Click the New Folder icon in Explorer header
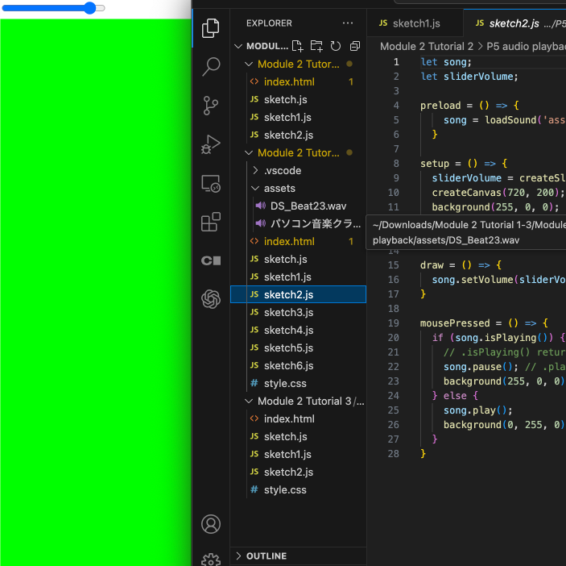 pyautogui.click(x=316, y=46)
